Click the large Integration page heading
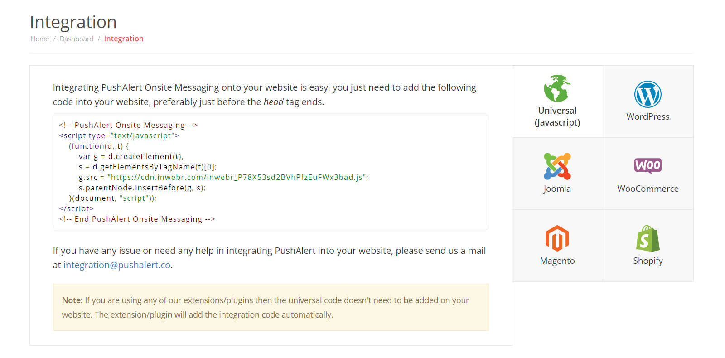 pos(73,22)
